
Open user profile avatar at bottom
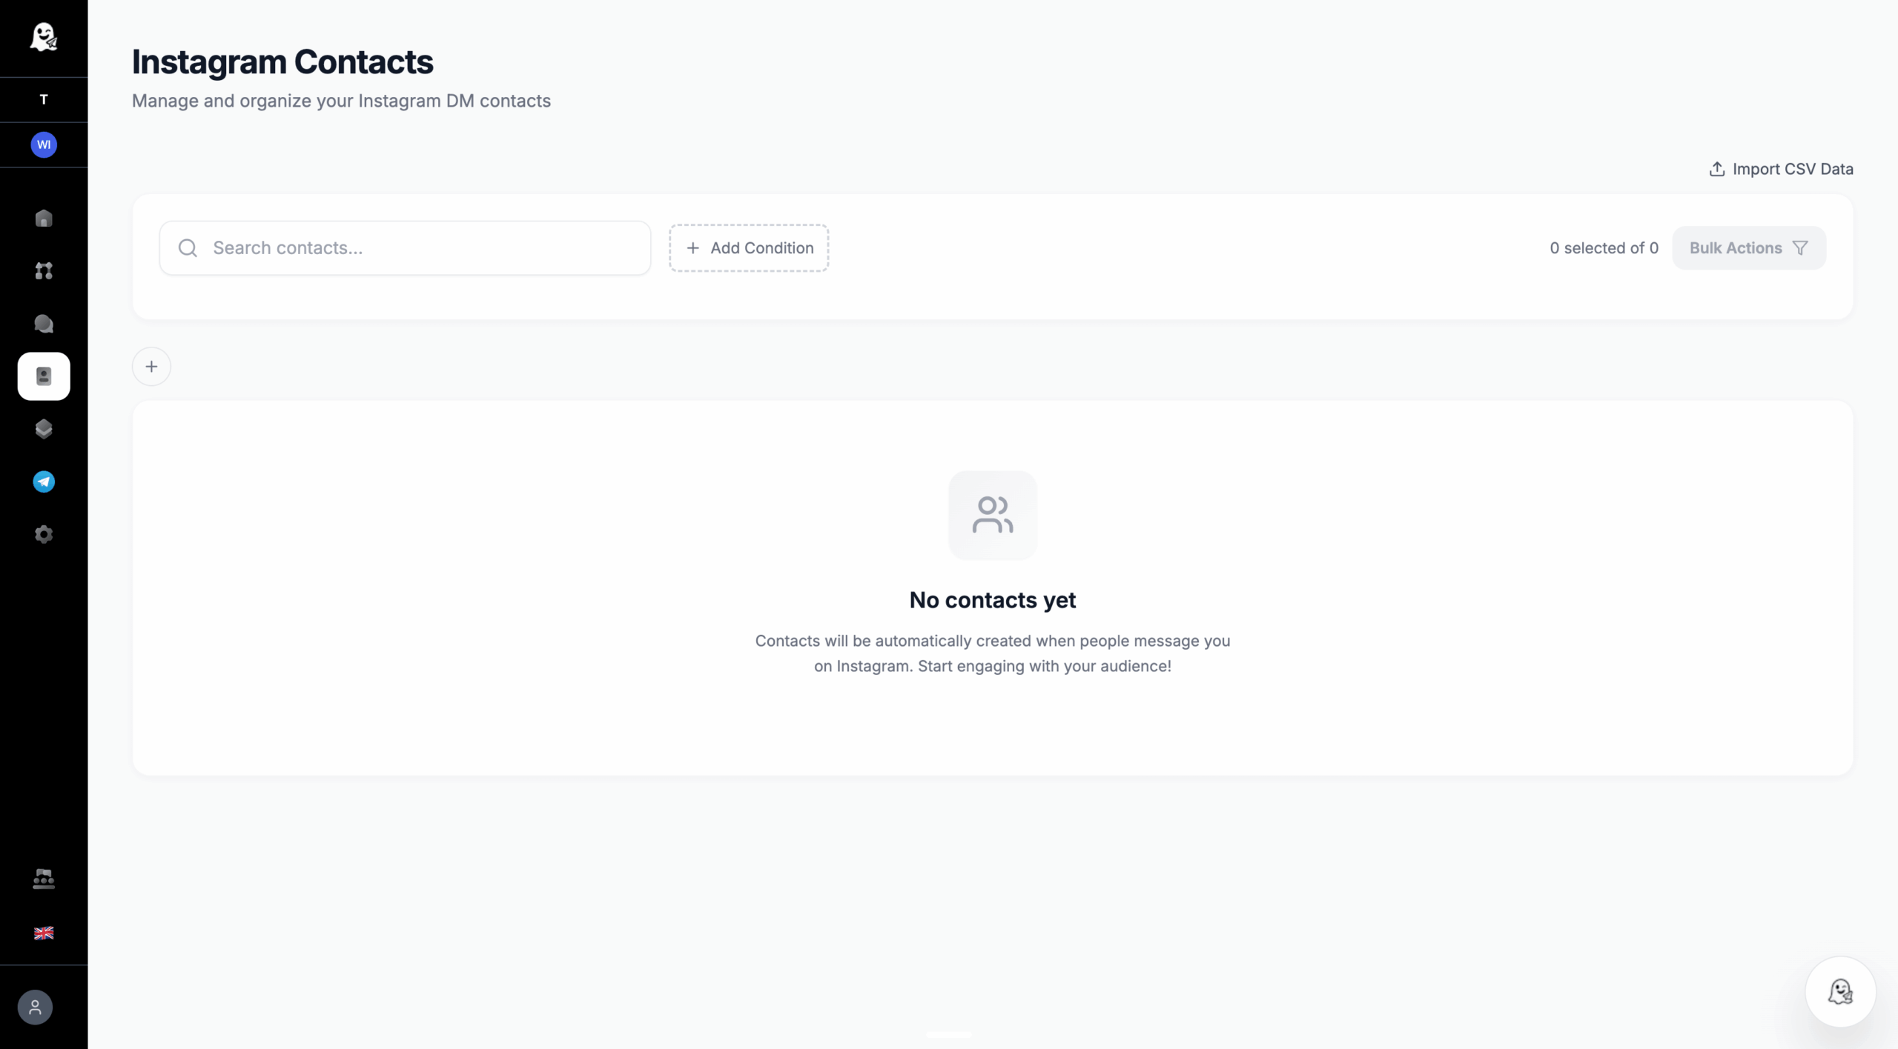point(35,1008)
